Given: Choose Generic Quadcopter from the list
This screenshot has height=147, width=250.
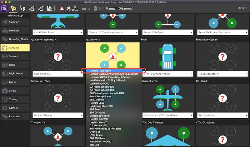Looking at the screenshot, I should (x=114, y=71).
